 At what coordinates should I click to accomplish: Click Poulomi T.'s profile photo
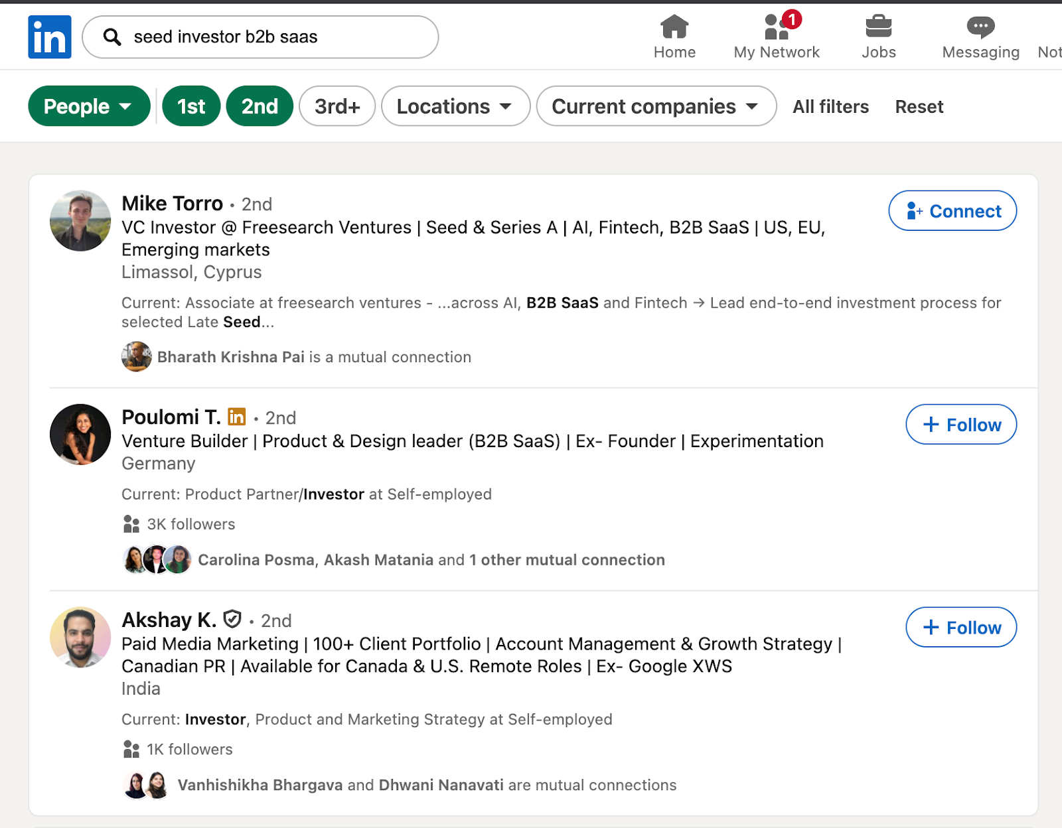tap(80, 435)
